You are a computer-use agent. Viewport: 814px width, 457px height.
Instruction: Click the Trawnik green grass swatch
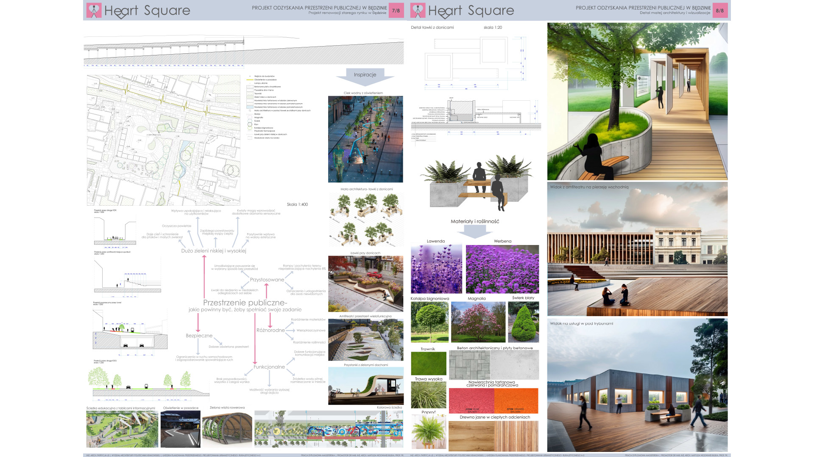coord(429,363)
